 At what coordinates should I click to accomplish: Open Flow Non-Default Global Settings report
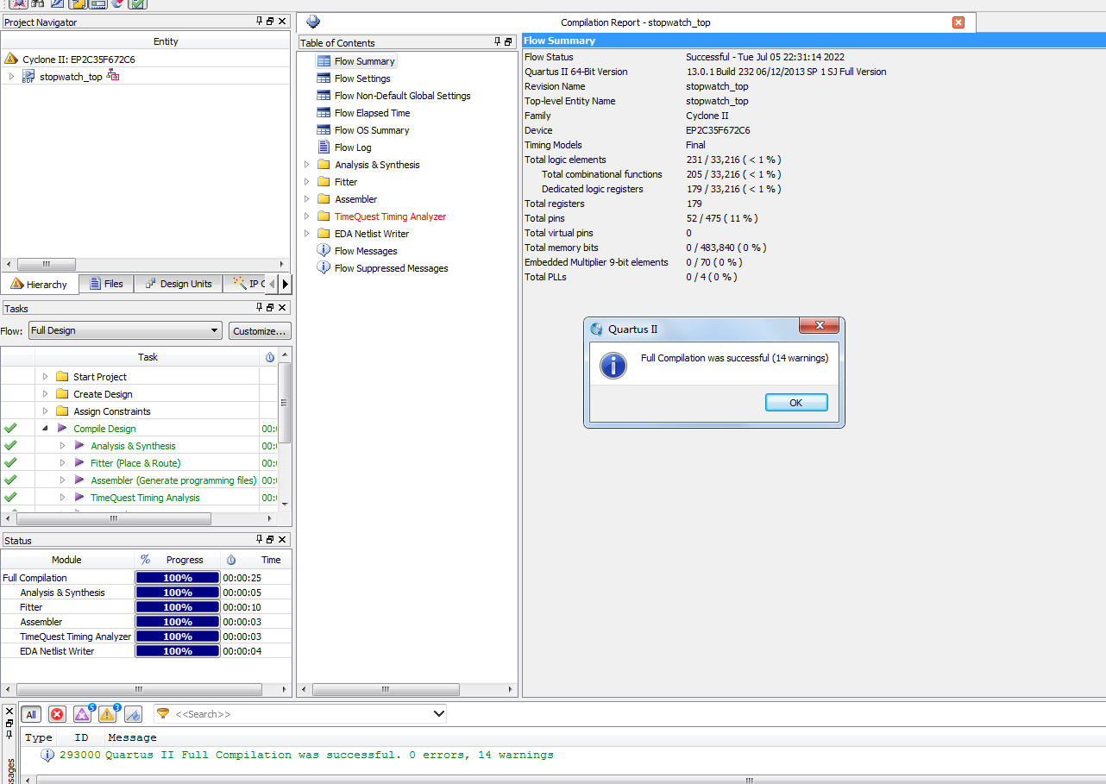[403, 96]
